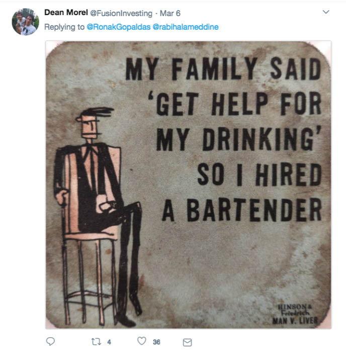346x351 pixels.
Task: Open the tweet options chevron menu
Action: [326, 12]
